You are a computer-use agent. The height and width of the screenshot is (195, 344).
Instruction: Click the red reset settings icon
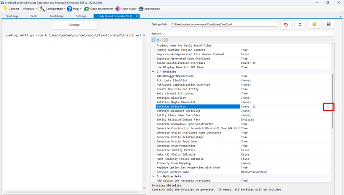pyautogui.click(x=286, y=25)
